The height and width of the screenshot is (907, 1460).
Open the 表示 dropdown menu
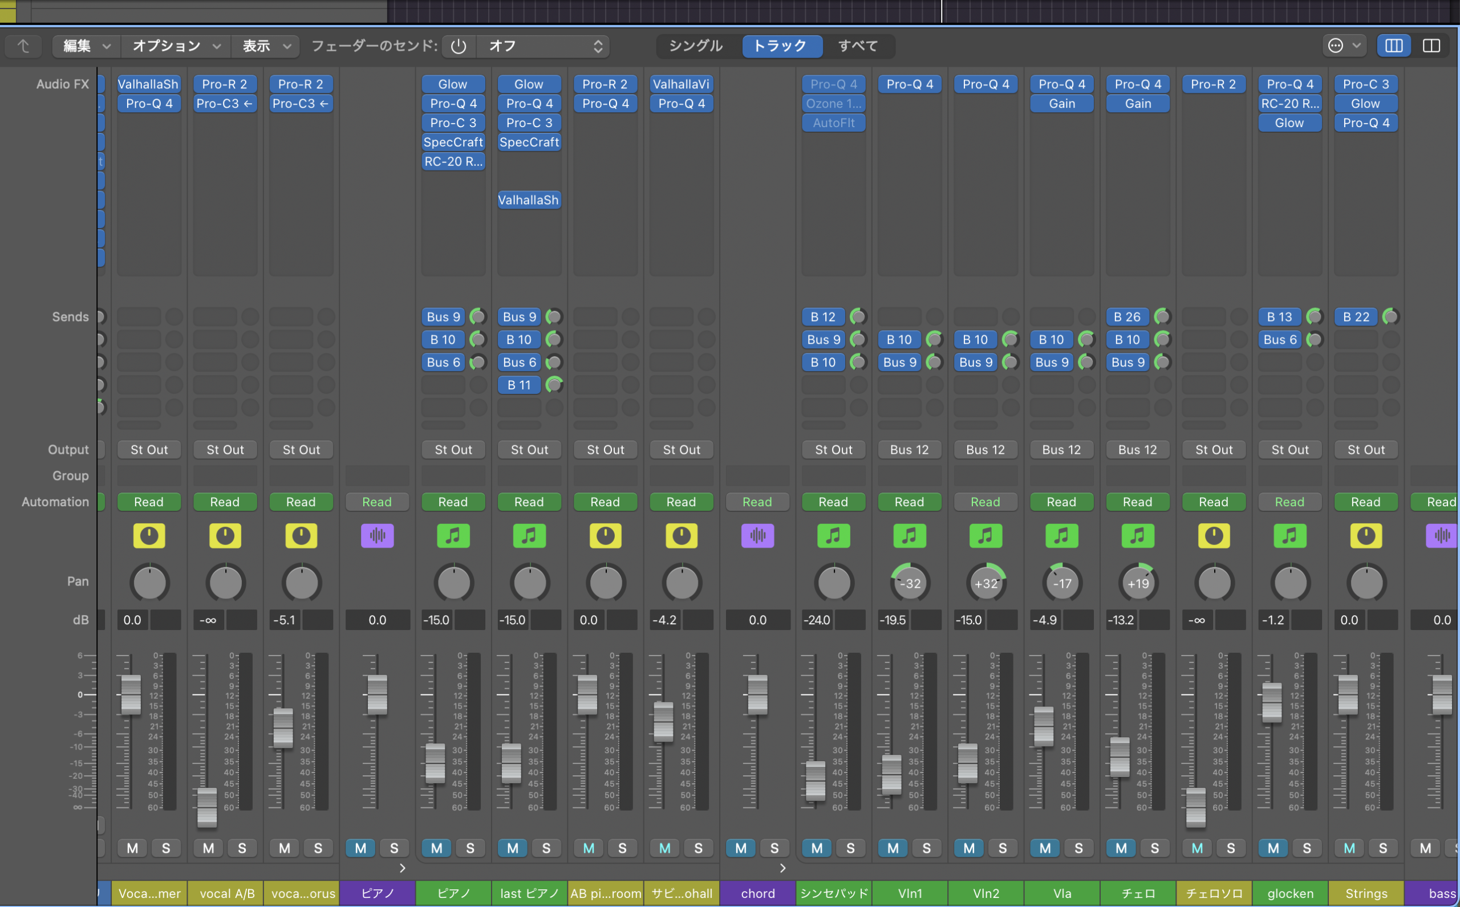(265, 46)
